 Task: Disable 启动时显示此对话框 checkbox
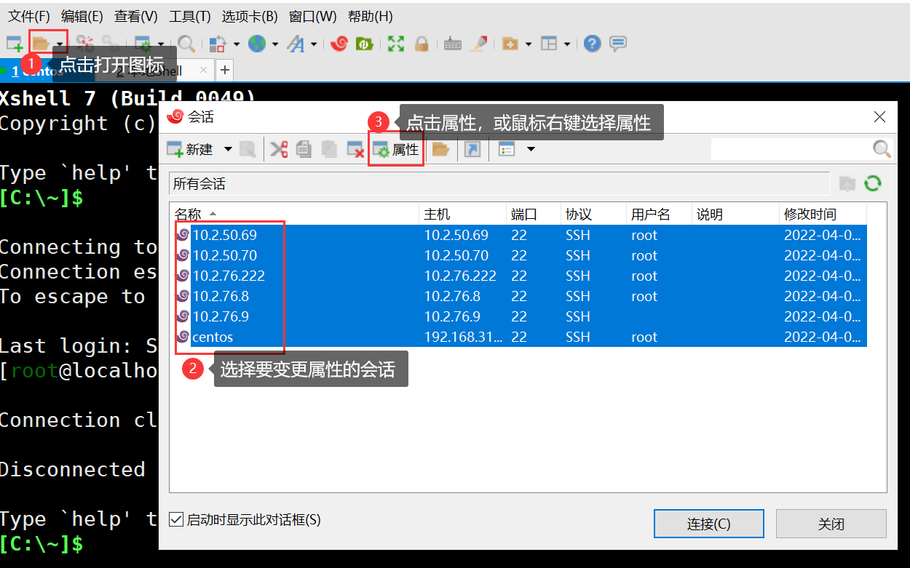[x=175, y=519]
